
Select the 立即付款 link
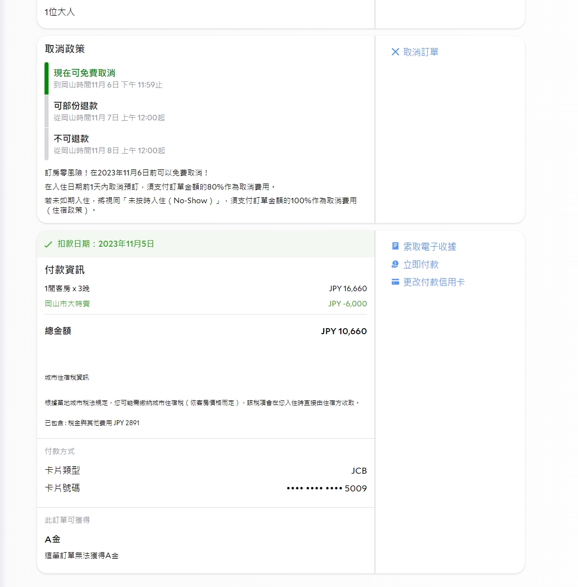click(x=421, y=264)
